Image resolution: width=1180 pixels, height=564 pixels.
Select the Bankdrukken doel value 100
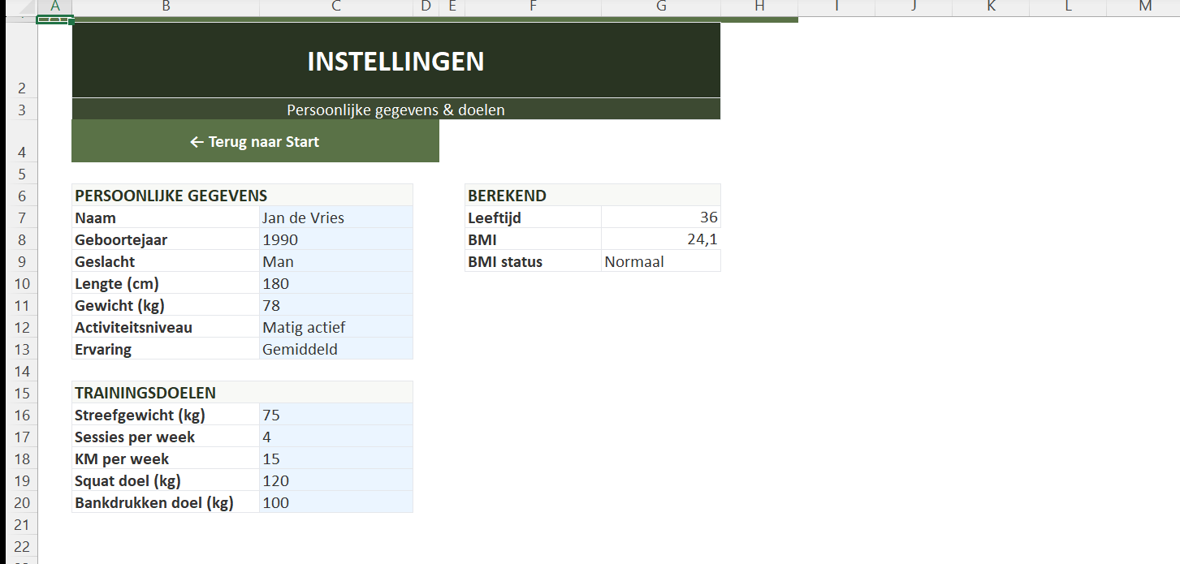click(x=335, y=502)
